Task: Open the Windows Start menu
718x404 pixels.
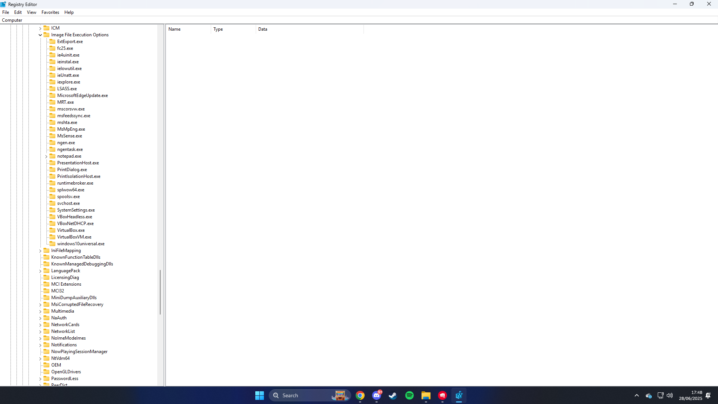Action: 259,395
